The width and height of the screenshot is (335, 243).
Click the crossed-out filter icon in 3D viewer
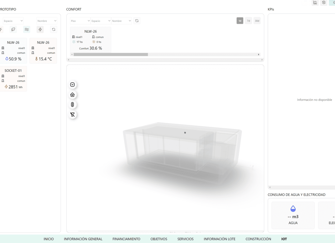(72, 115)
